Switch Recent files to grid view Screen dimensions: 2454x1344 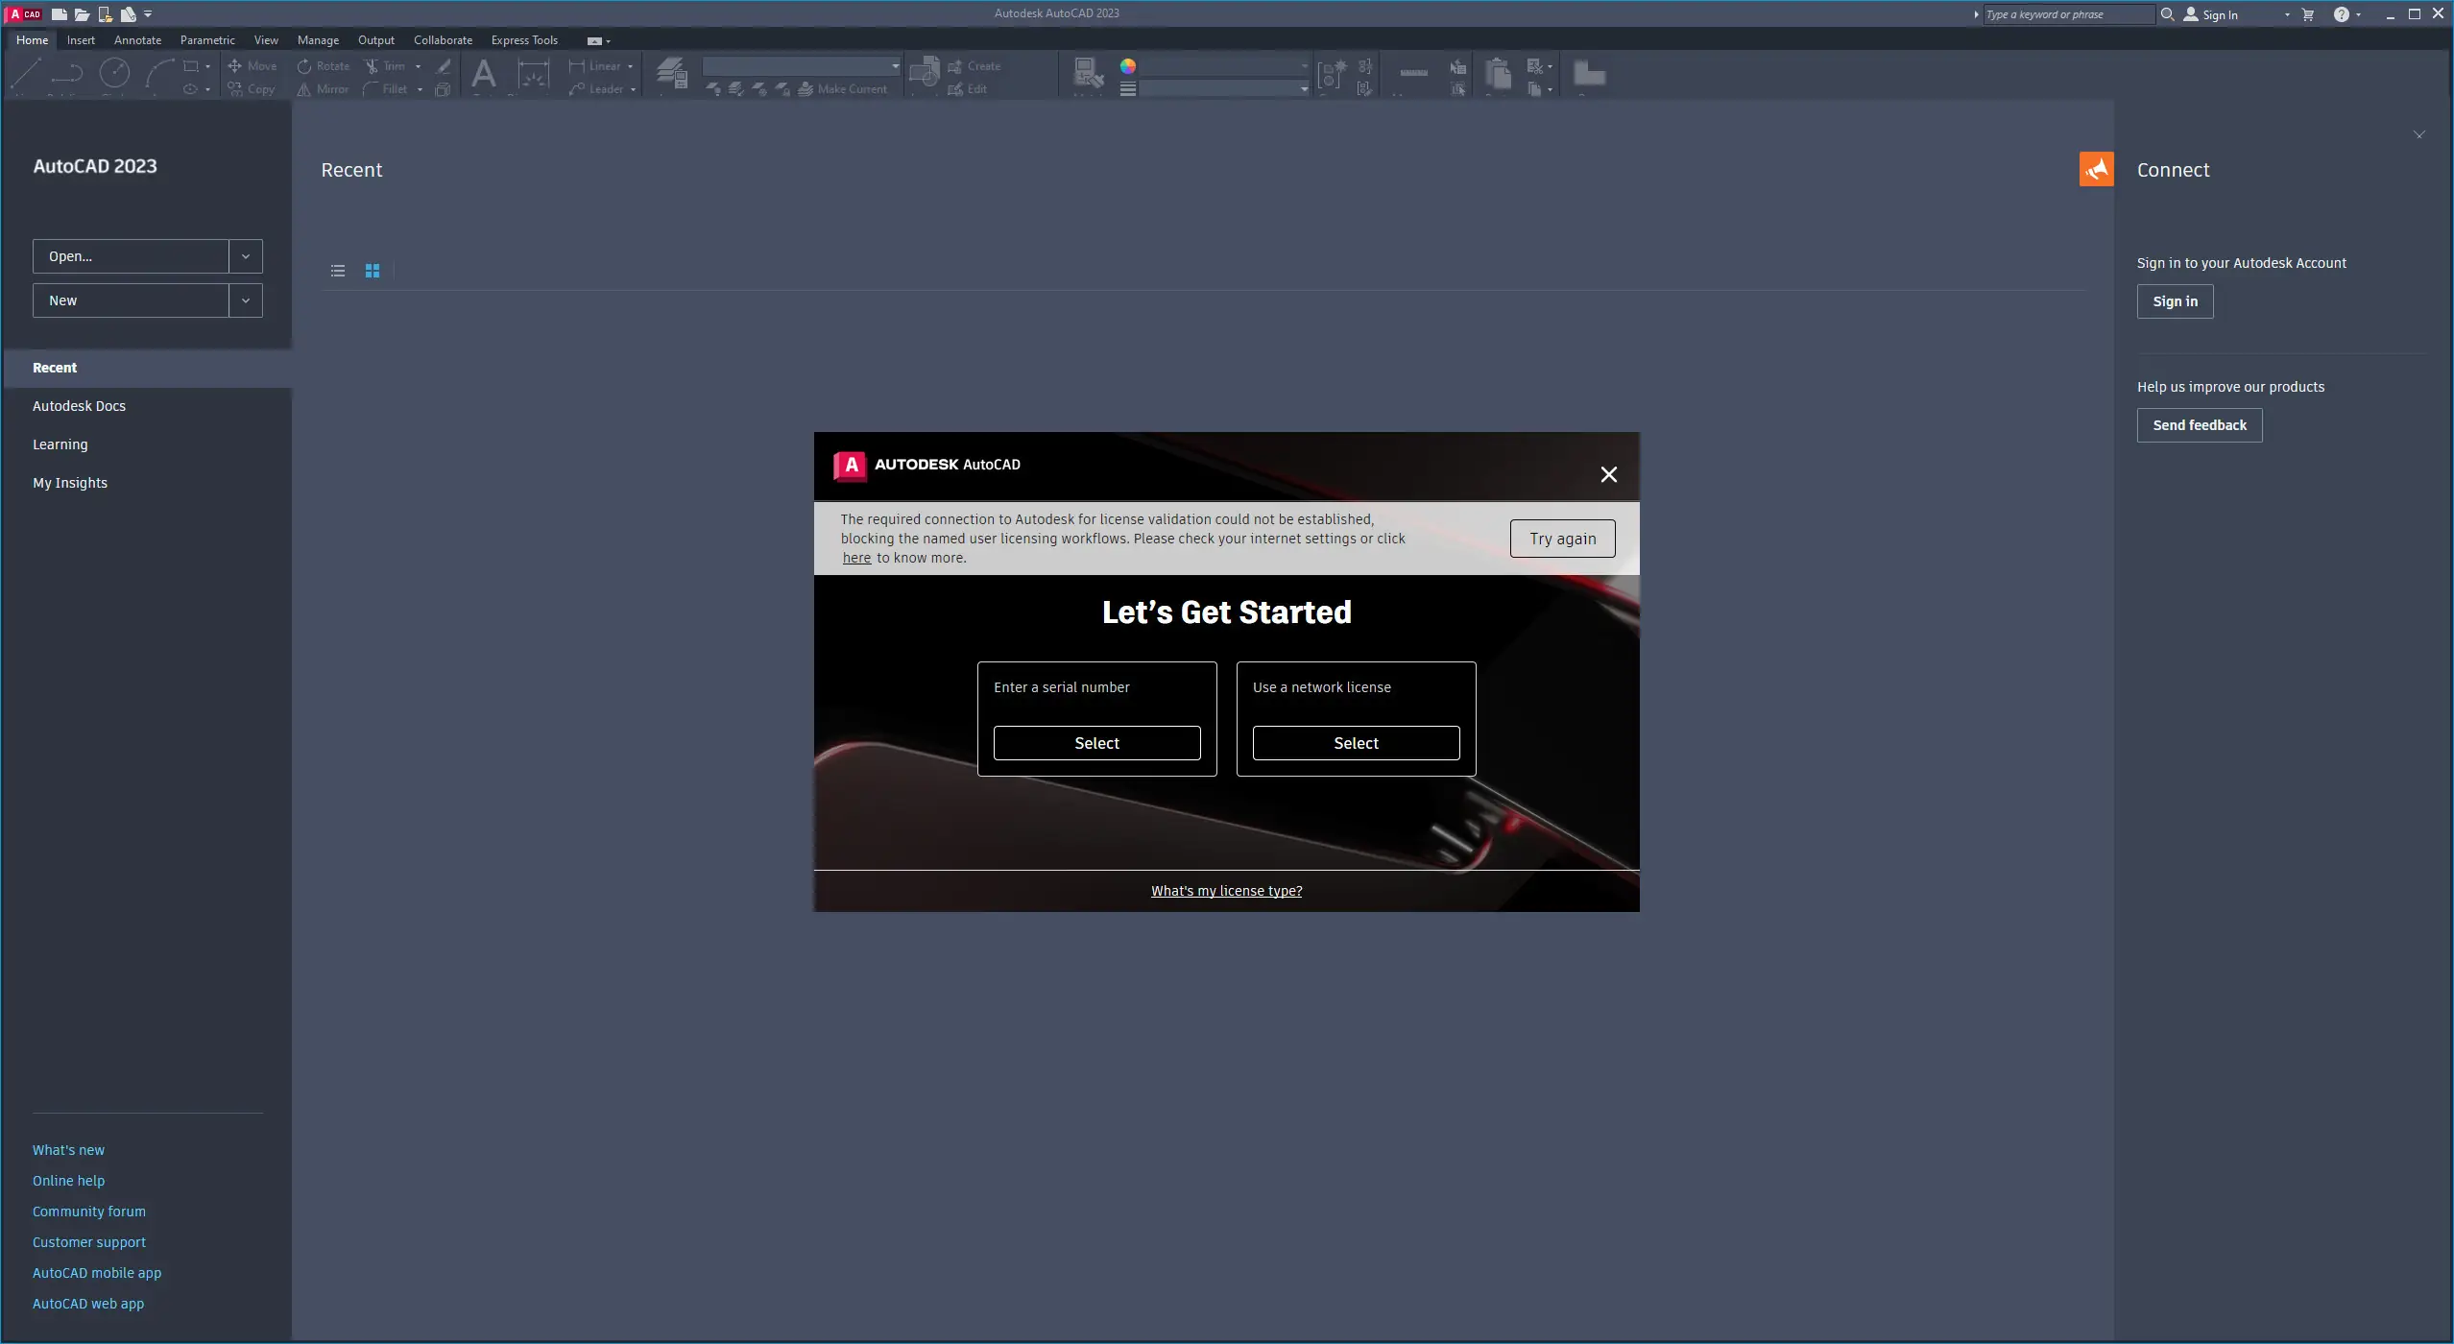pyautogui.click(x=373, y=271)
